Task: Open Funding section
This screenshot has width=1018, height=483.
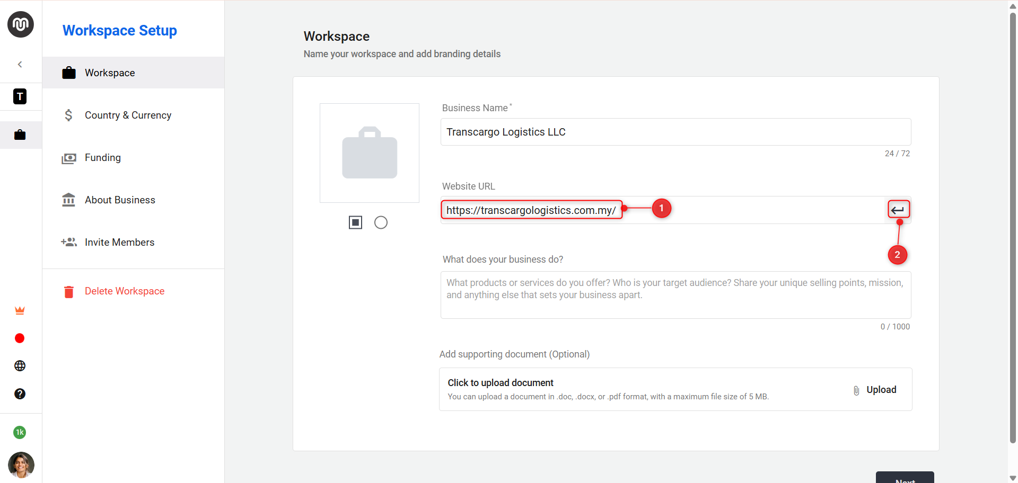Action: tap(134, 157)
